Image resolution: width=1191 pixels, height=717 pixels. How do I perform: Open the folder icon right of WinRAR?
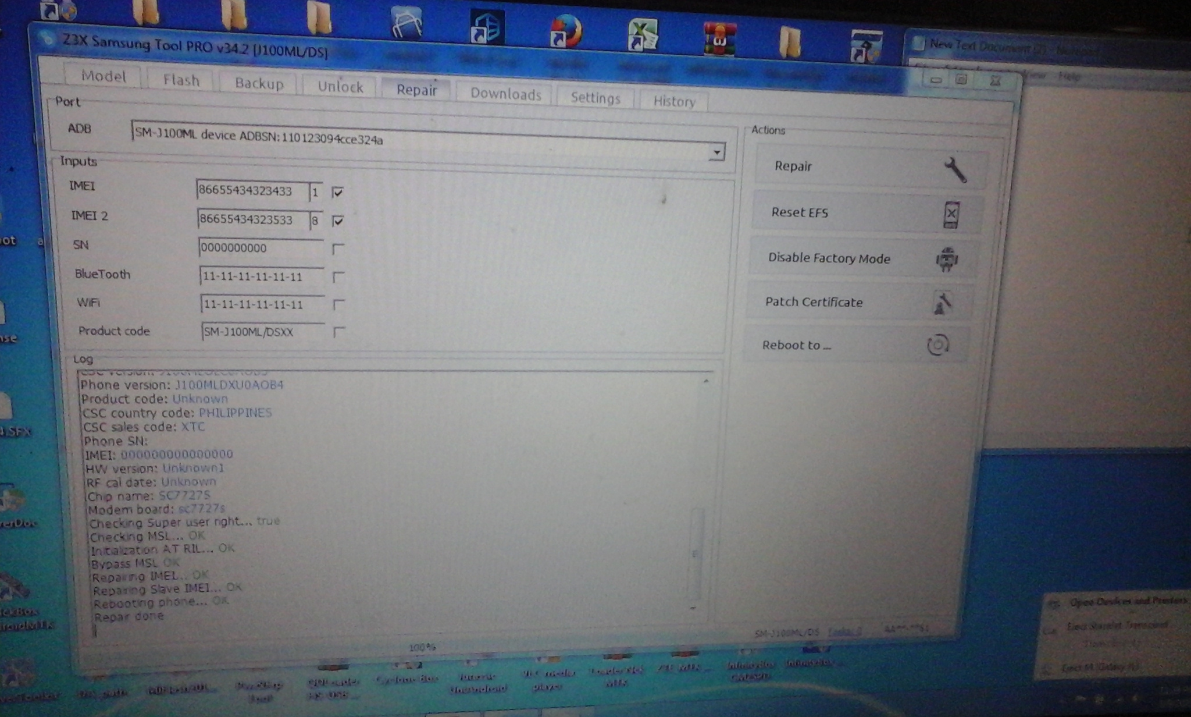coord(790,42)
